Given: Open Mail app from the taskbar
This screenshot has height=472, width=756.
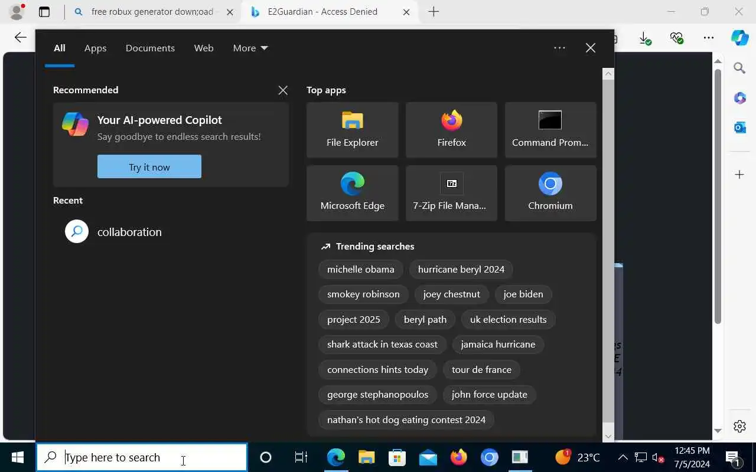Looking at the screenshot, I should tap(428, 457).
